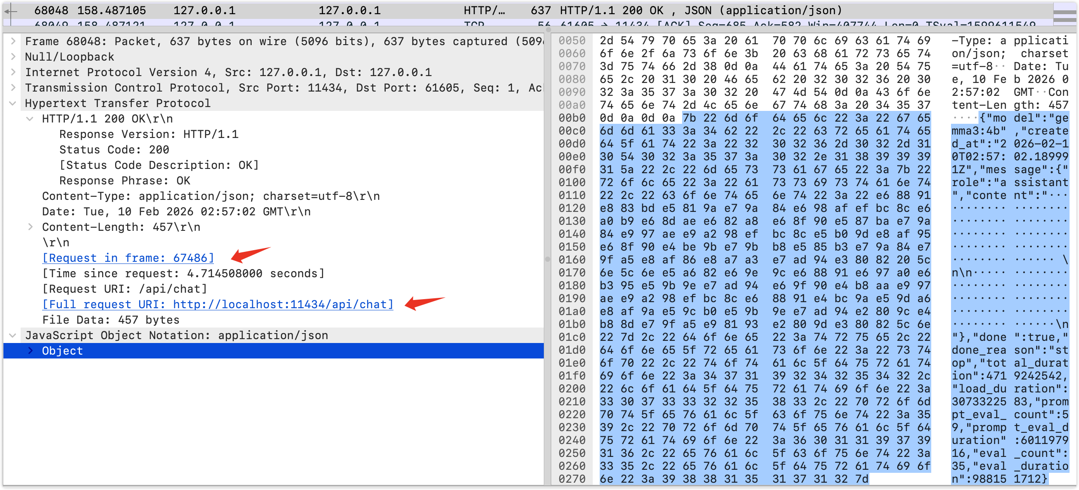
Task: Expand the selected Object JSON node
Action: click(x=30, y=351)
